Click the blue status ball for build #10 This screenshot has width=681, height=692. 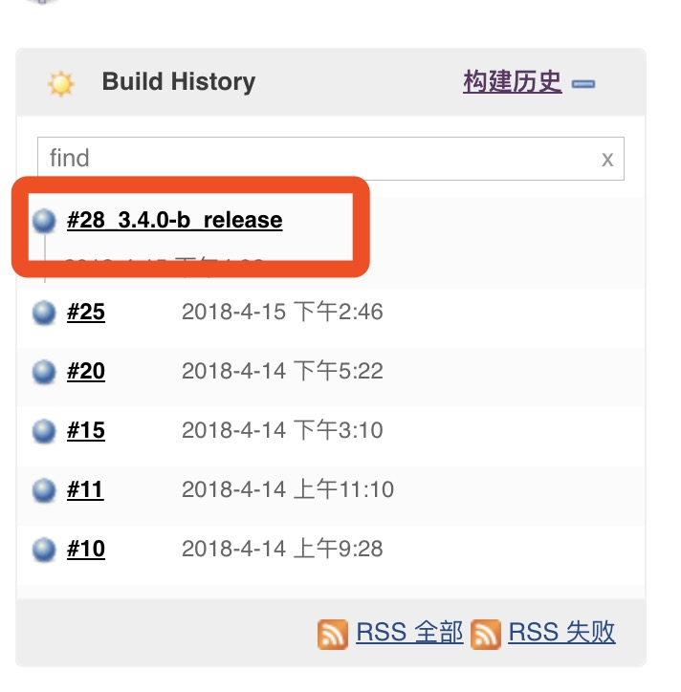click(44, 550)
